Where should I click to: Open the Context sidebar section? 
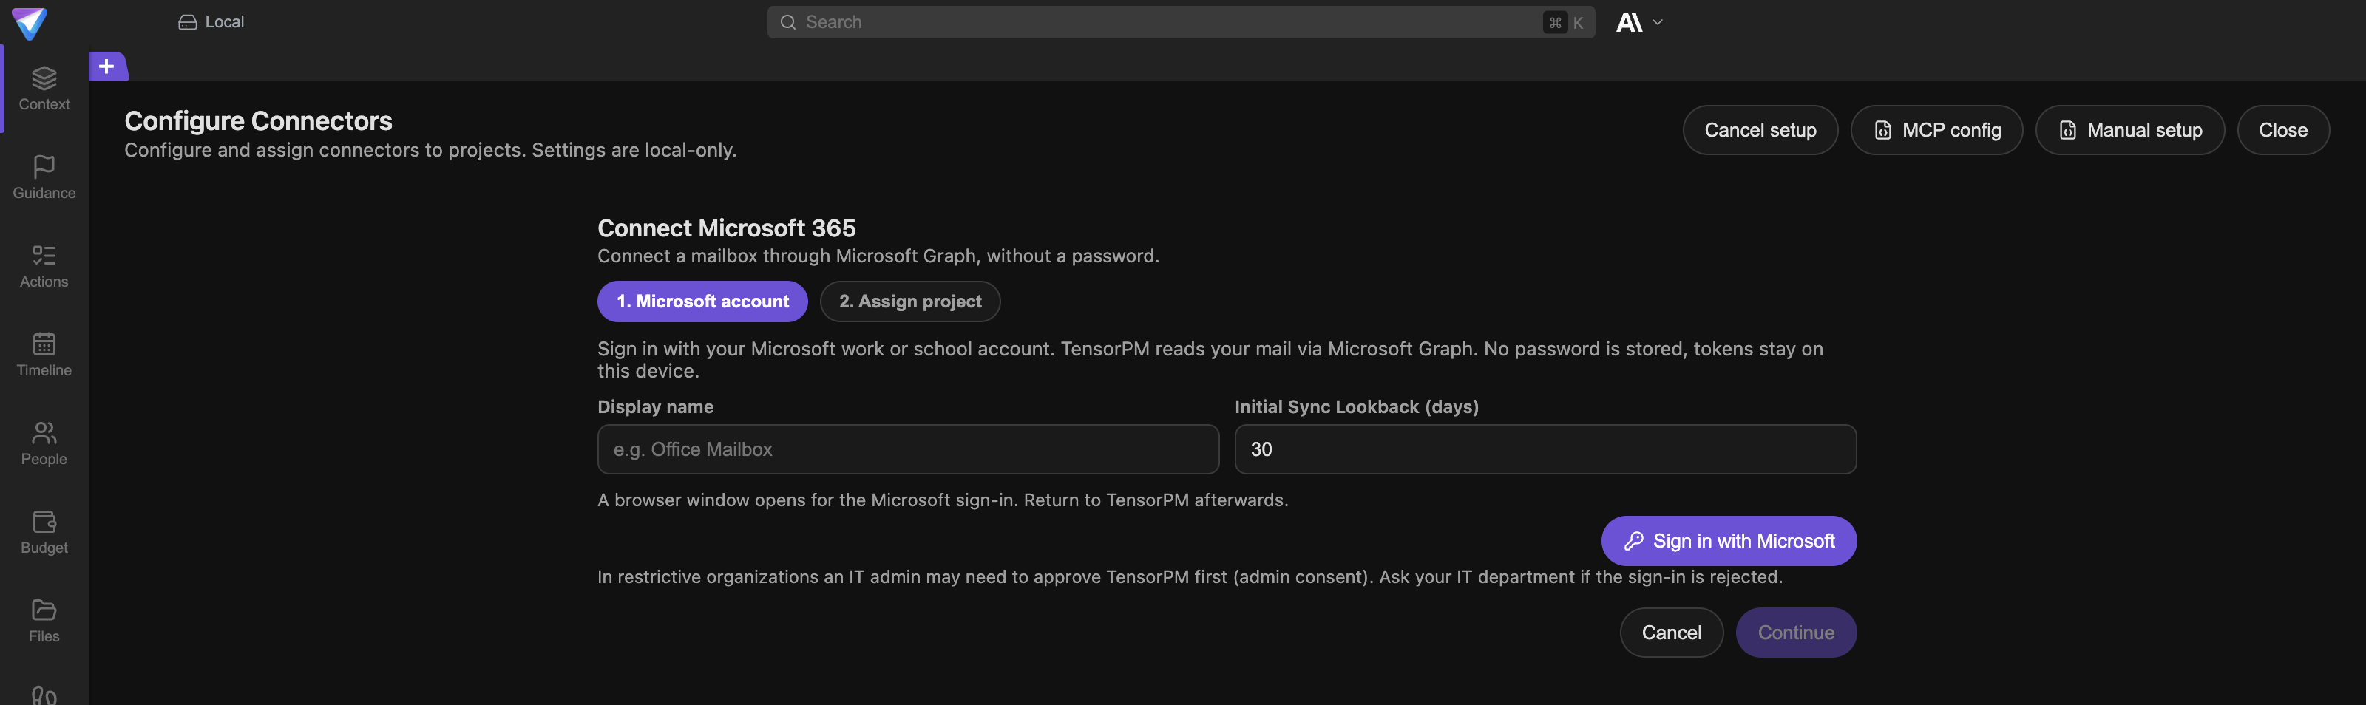44,89
